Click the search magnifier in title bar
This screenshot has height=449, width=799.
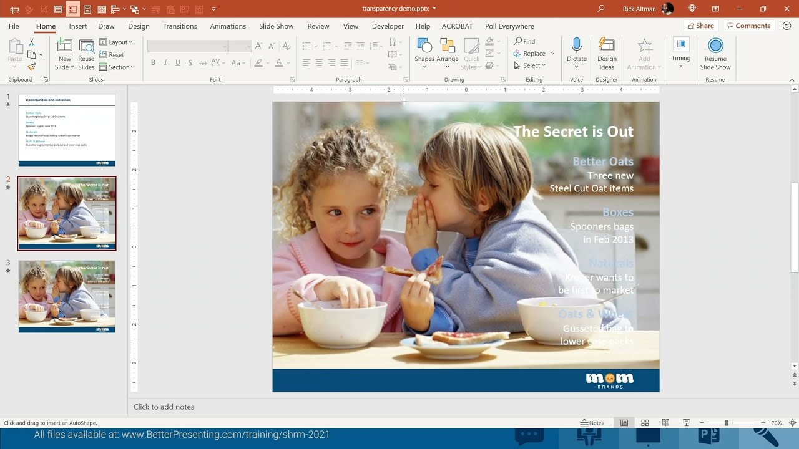(x=601, y=9)
